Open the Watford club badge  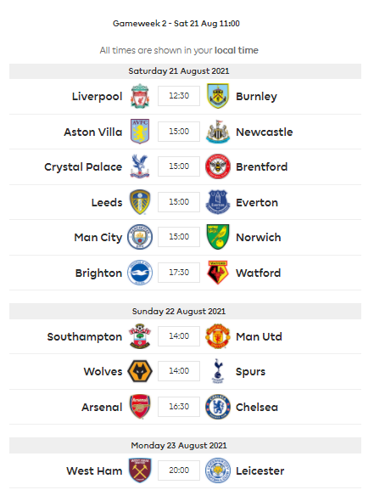pyautogui.click(x=218, y=273)
